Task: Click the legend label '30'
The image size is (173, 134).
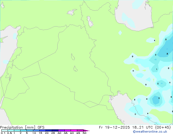Action: 59,133
